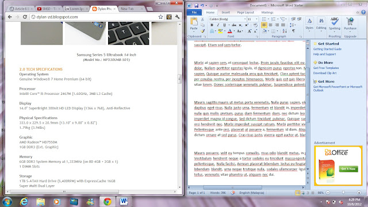Image resolution: width=368 pixels, height=207 pixels.
Task: Click Get Microsoft PowerPoint or Outlook link
Action: pyautogui.click(x=338, y=89)
